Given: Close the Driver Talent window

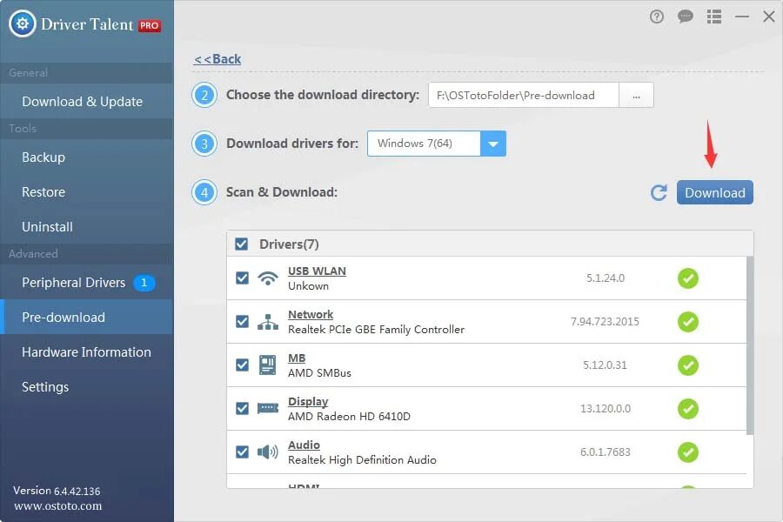Looking at the screenshot, I should [769, 17].
